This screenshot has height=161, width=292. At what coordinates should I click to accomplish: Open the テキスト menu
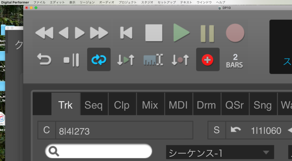(186, 2)
